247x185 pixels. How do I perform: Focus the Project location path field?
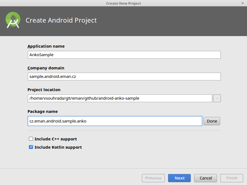click(120, 98)
